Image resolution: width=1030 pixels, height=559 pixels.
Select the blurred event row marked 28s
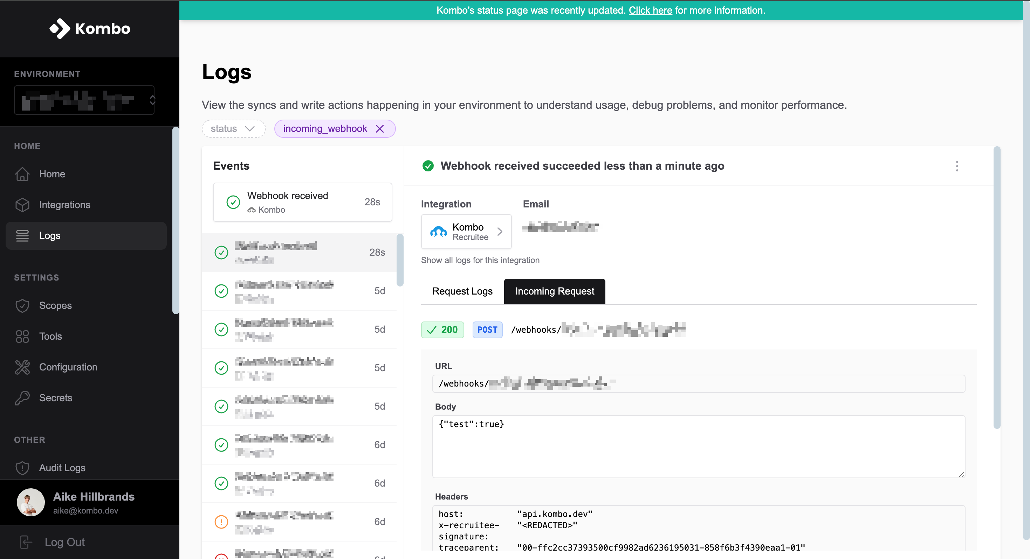[x=300, y=252]
